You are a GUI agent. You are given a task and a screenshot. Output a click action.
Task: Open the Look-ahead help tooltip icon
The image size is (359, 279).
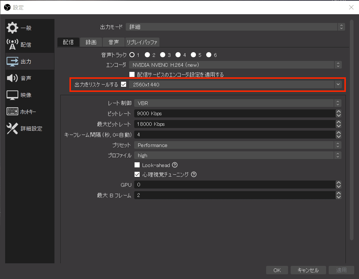pos(174,165)
